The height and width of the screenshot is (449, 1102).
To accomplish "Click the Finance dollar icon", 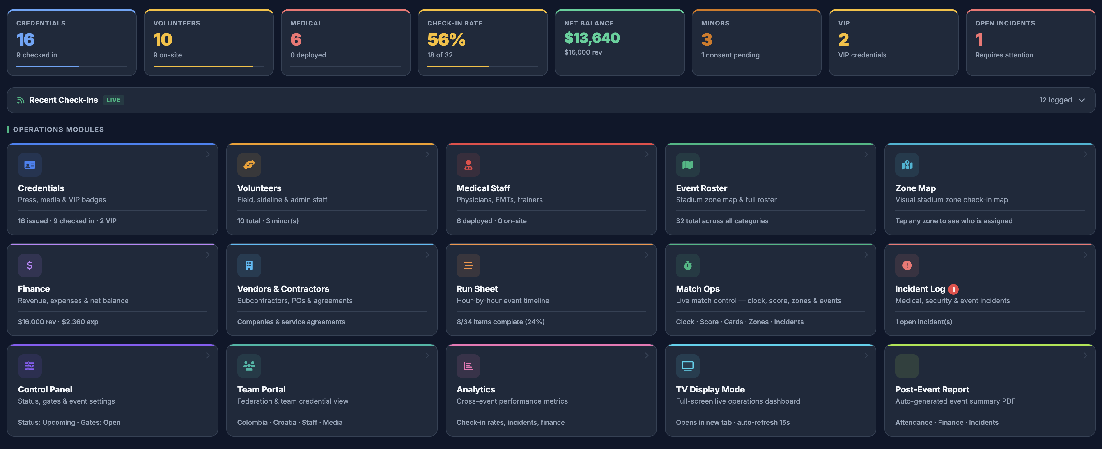I will click(30, 265).
